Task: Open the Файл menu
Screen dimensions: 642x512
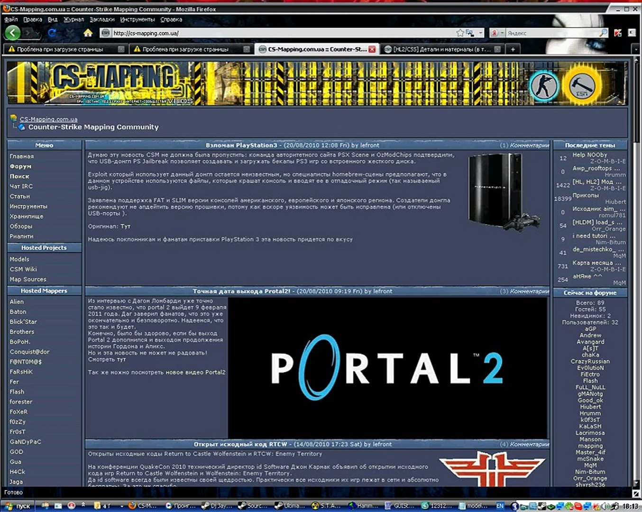Action: (11, 19)
